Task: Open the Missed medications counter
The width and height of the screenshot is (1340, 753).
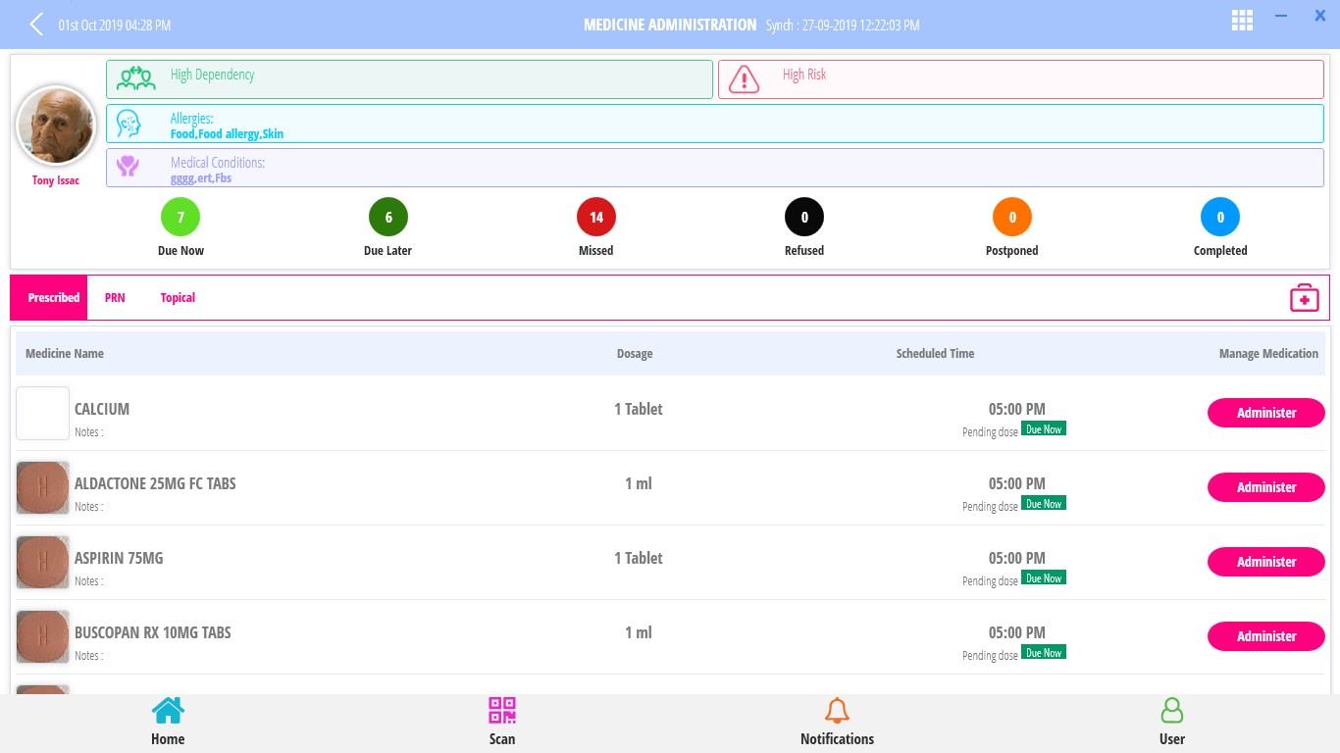Action: tap(595, 217)
